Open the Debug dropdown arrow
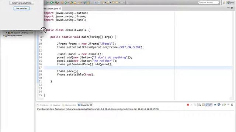This screenshot has height=132, width=236. (x=49, y=3)
